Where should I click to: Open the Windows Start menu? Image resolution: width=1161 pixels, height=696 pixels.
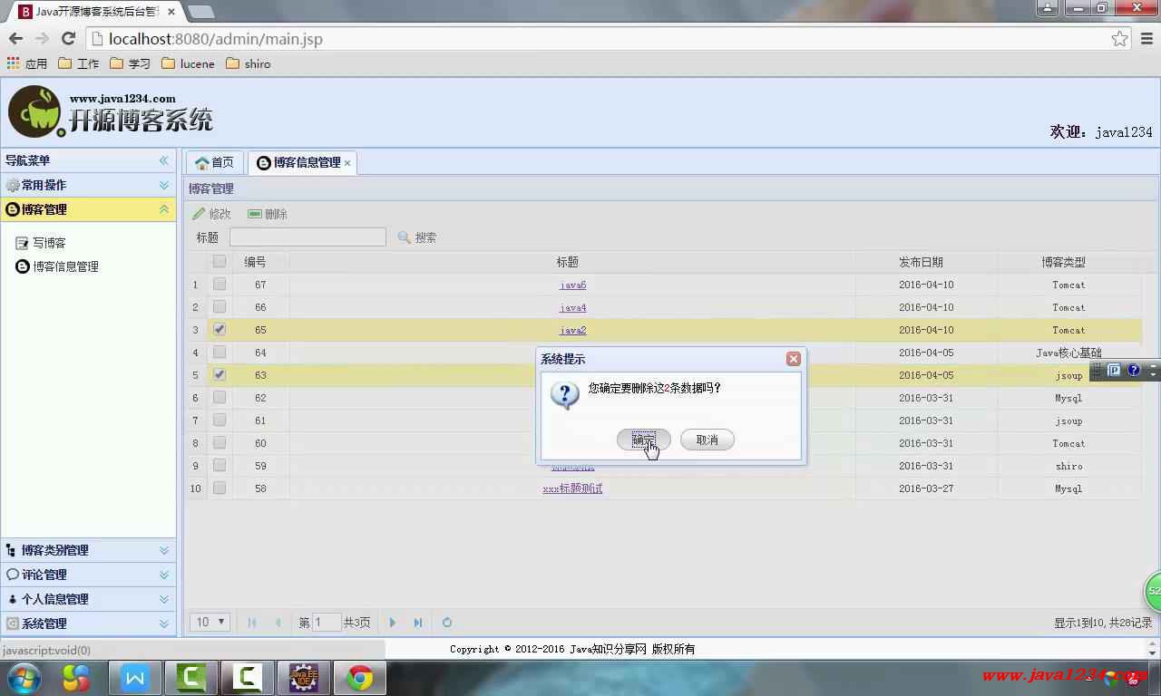coord(24,678)
